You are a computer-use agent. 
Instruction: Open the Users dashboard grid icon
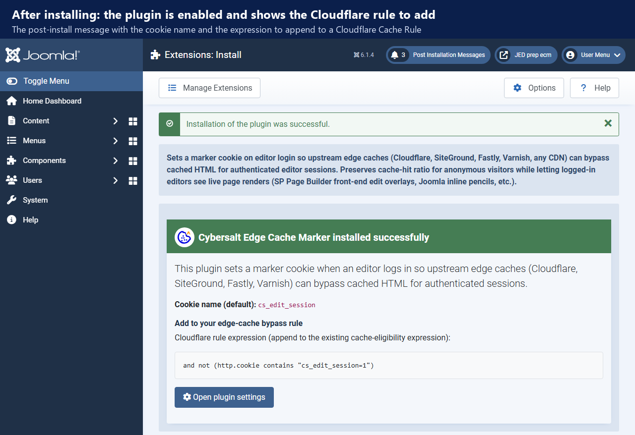point(133,180)
